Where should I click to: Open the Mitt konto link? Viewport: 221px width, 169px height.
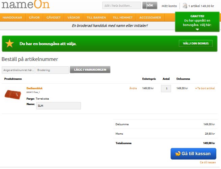169,6
